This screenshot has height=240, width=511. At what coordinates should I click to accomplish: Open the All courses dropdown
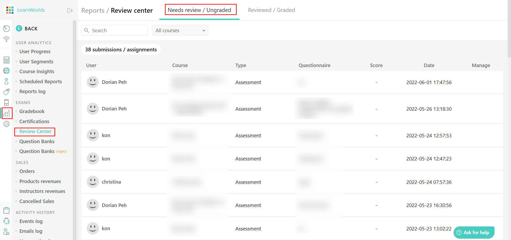pyautogui.click(x=180, y=30)
